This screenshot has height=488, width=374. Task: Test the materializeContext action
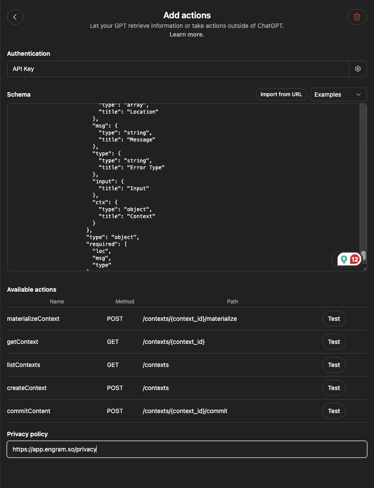click(x=334, y=319)
